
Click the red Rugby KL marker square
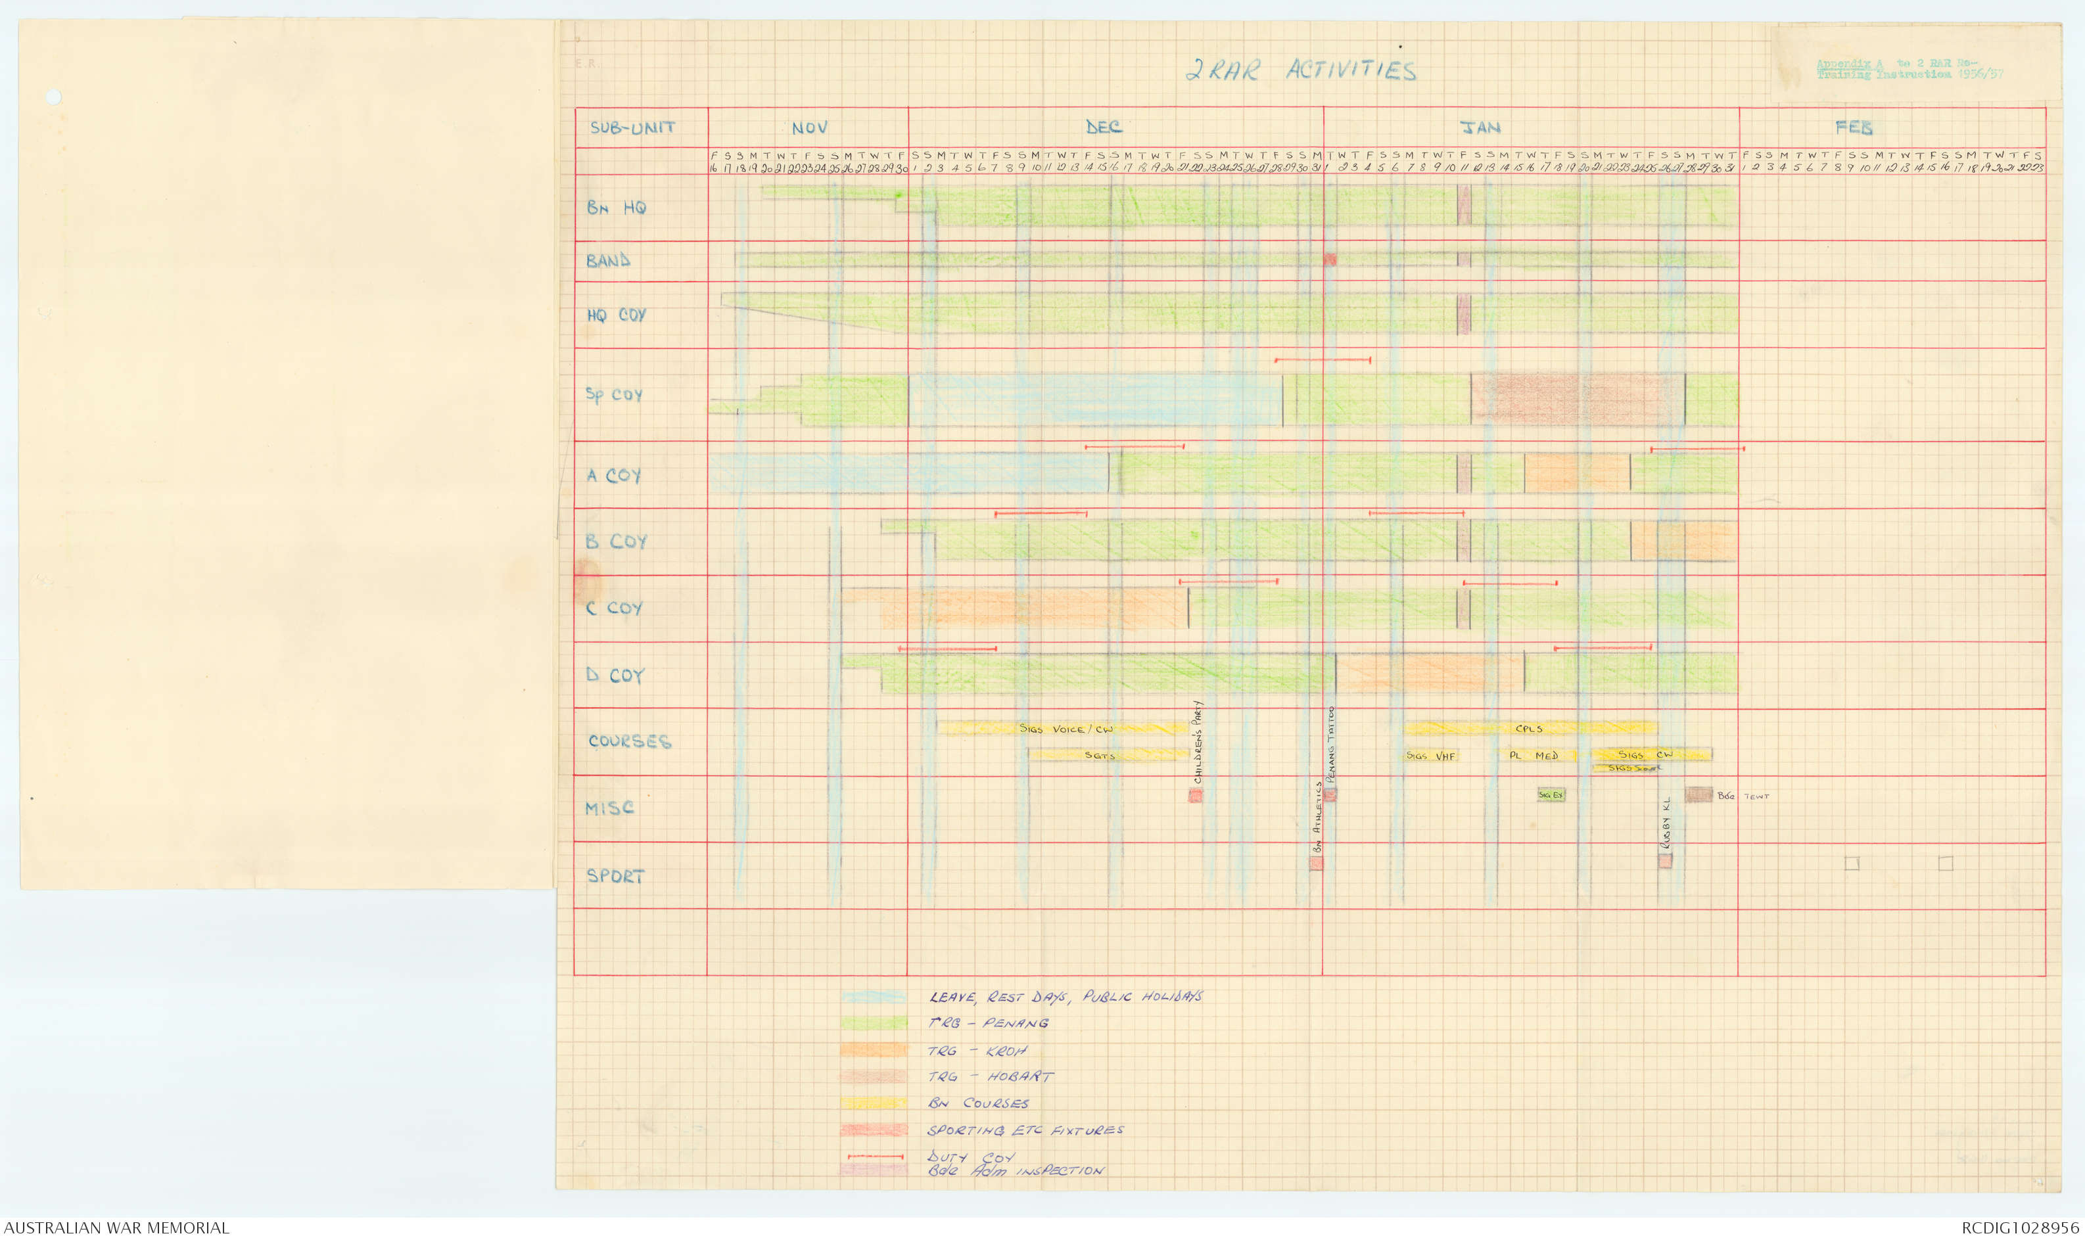1665,860
